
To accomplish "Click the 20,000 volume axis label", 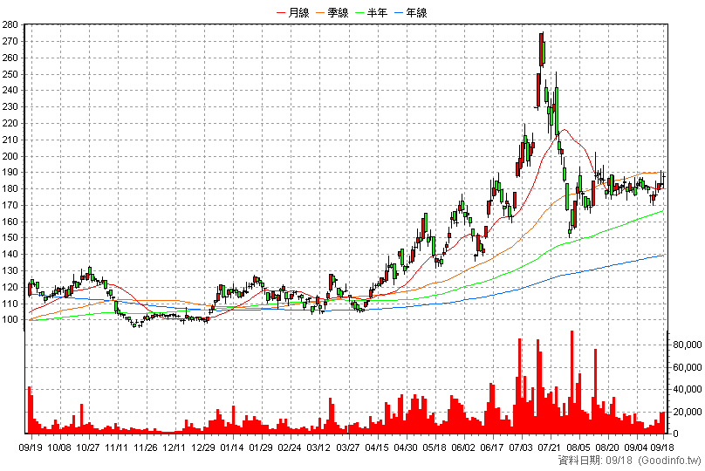I will tap(687, 411).
